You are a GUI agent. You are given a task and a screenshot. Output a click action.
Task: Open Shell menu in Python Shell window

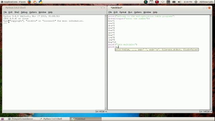coord(16,12)
